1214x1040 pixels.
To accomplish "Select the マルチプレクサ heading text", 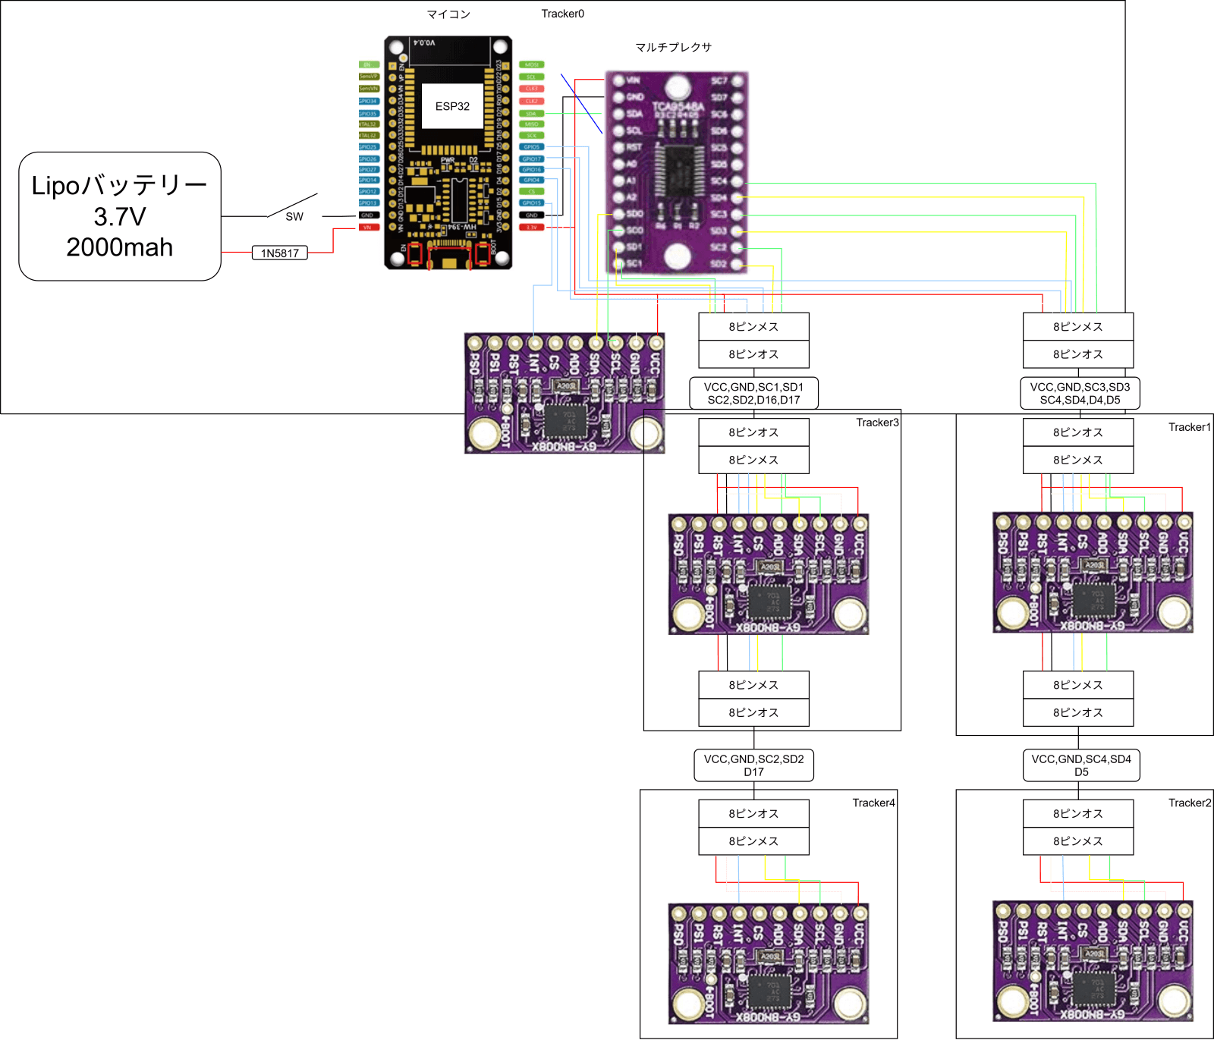I will (x=673, y=47).
